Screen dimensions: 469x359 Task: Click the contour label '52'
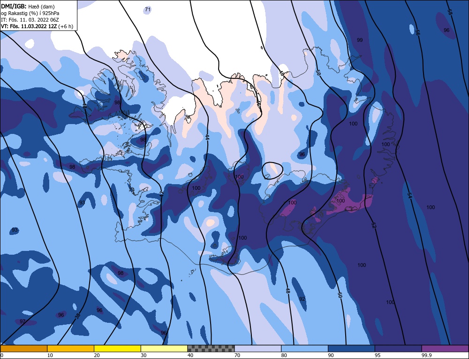coord(374,226)
